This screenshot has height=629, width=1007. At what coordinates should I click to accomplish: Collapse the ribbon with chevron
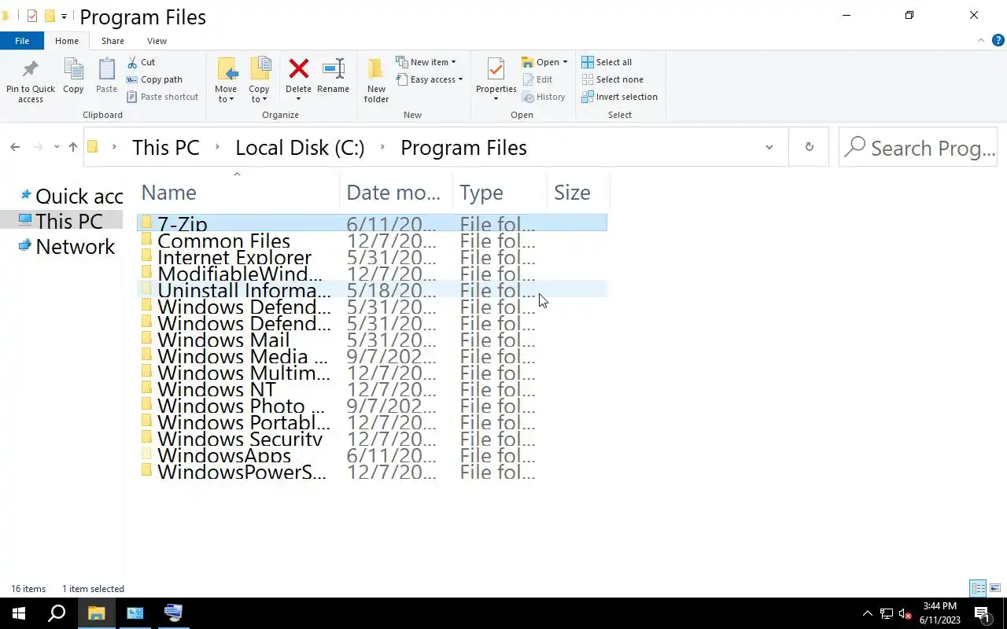pos(980,40)
